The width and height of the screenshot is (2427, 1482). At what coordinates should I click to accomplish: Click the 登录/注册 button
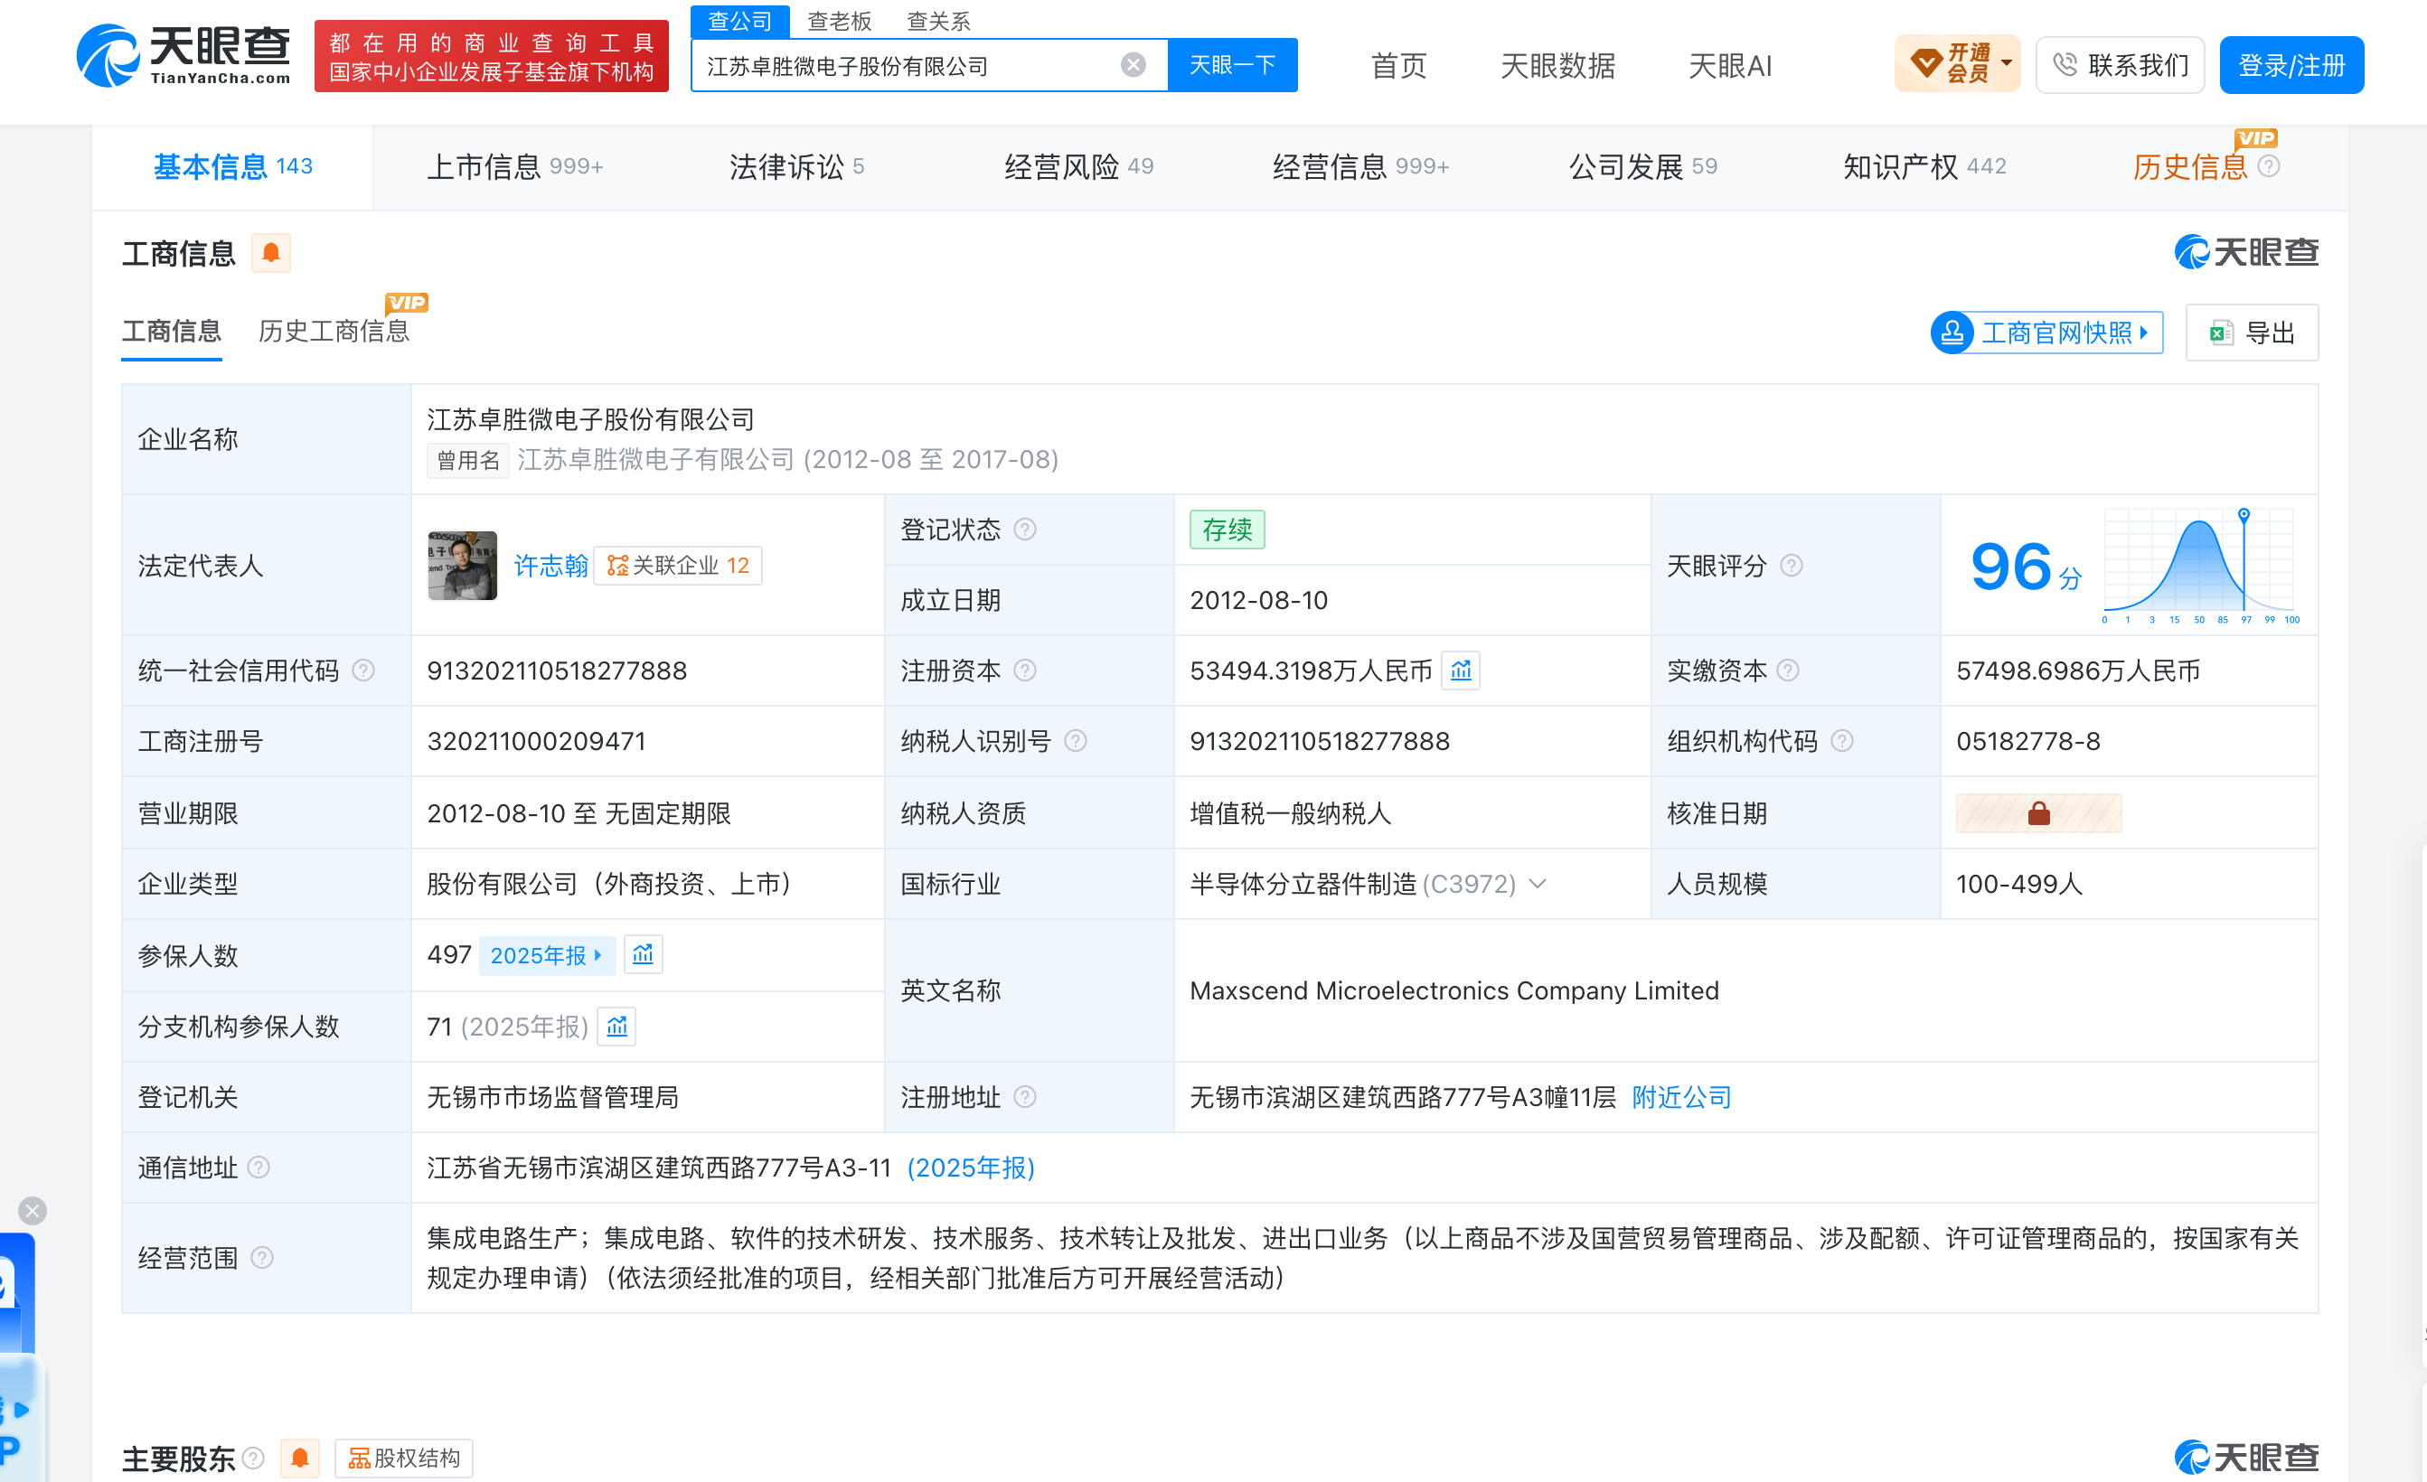click(2291, 65)
